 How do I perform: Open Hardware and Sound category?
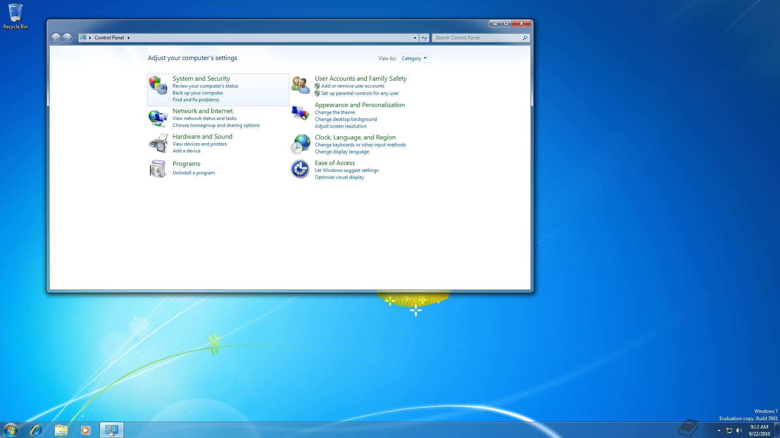[x=202, y=137]
